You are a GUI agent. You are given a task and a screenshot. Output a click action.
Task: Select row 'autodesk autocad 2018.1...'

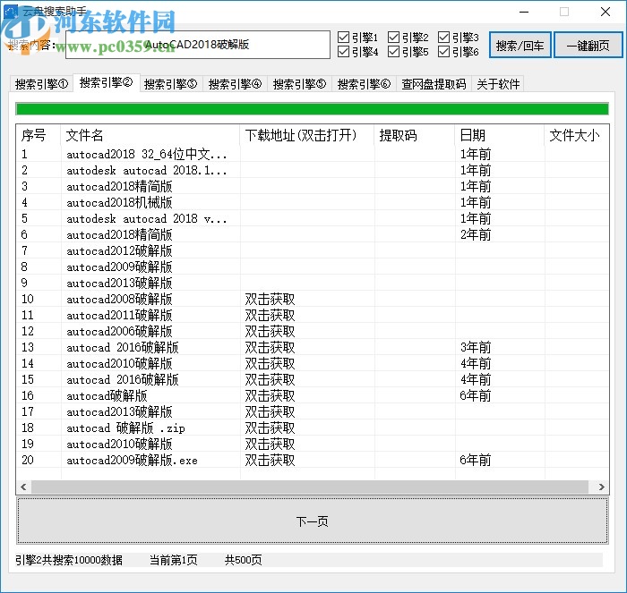(313, 171)
